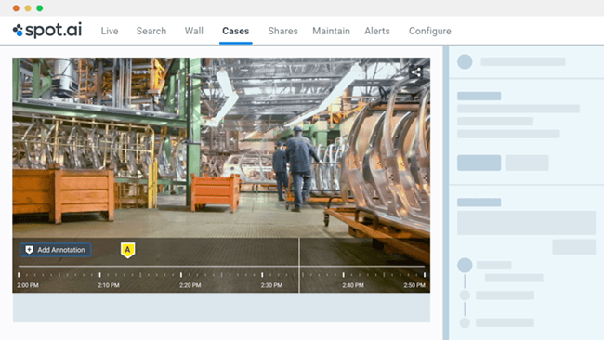The height and width of the screenshot is (340, 604).
Task: Click the Add Annotation button
Action: click(56, 250)
